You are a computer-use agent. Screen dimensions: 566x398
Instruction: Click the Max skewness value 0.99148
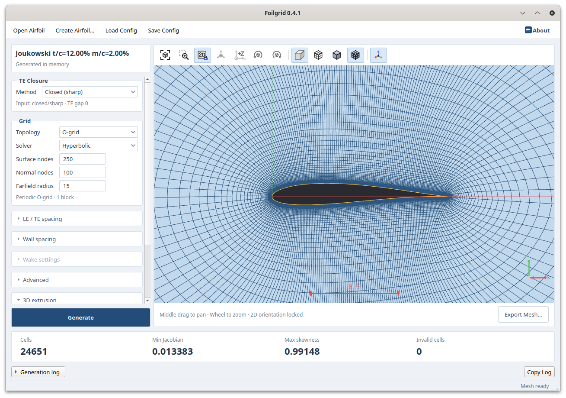click(302, 351)
